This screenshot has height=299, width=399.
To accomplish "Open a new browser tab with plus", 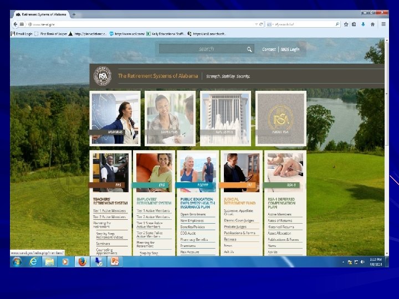I will click(x=74, y=14).
